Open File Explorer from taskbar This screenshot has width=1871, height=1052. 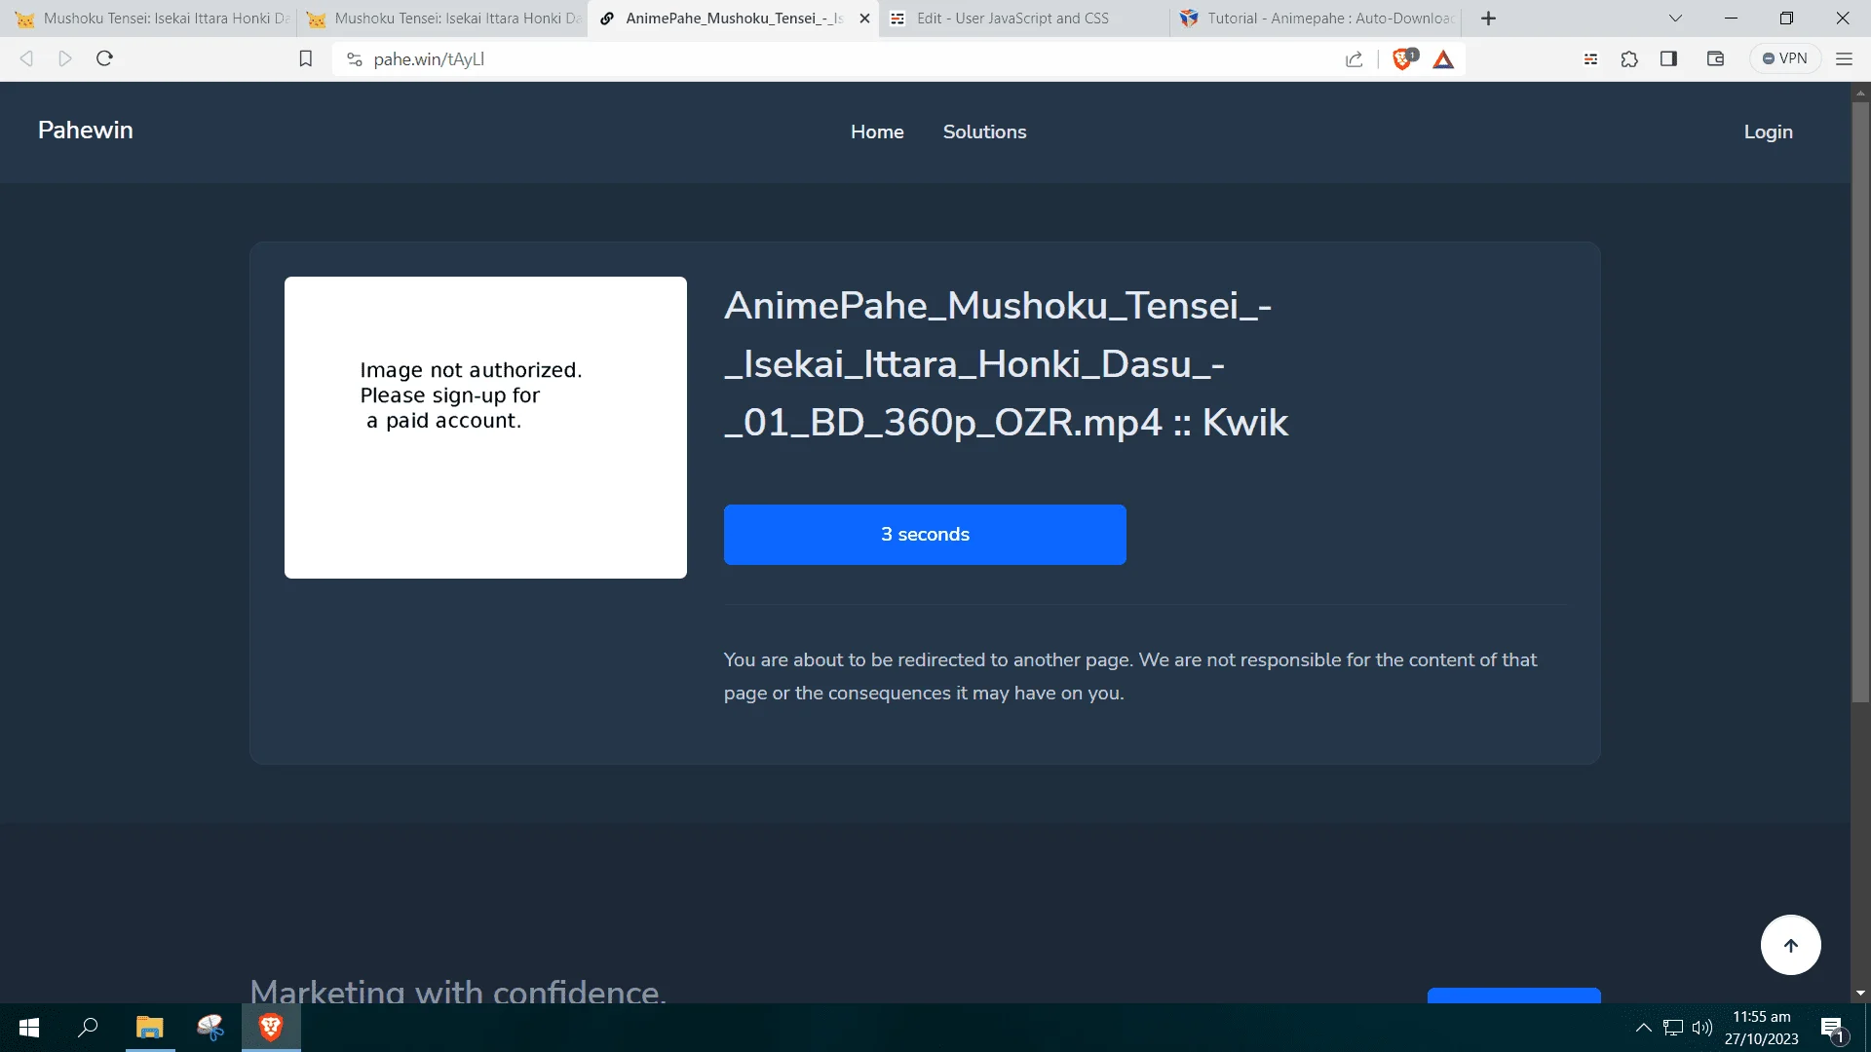[149, 1028]
